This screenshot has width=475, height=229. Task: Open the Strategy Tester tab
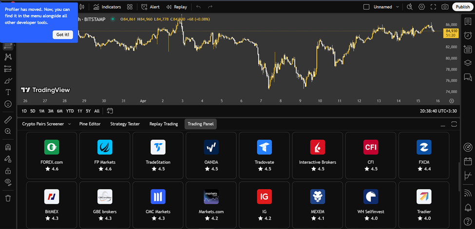click(x=125, y=124)
